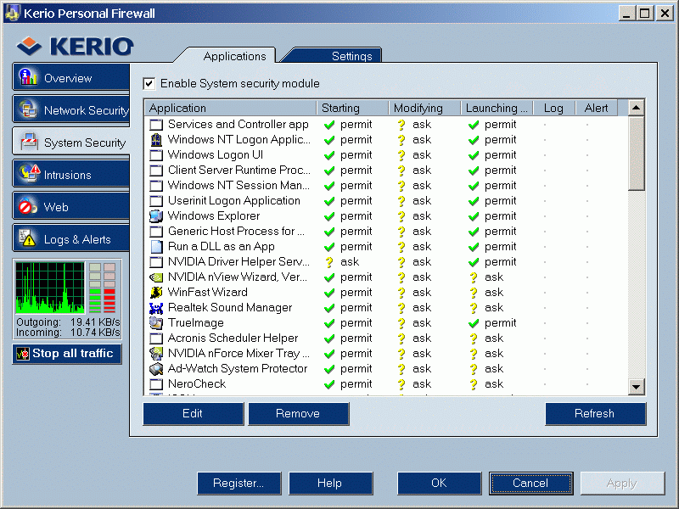Open the Web section
679x509 pixels.
tap(71, 206)
